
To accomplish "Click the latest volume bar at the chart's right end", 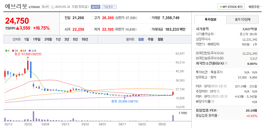I will tap(173, 118).
